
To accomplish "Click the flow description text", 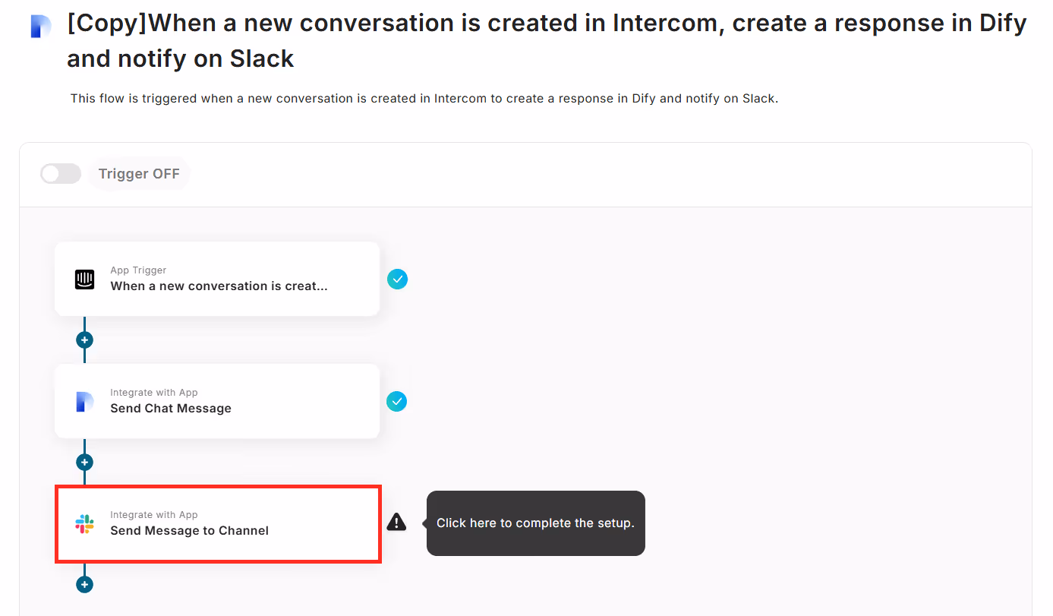I will (x=424, y=99).
